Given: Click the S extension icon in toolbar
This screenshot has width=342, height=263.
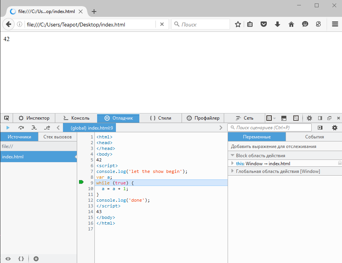Looking at the screenshot, I should (x=318, y=24).
